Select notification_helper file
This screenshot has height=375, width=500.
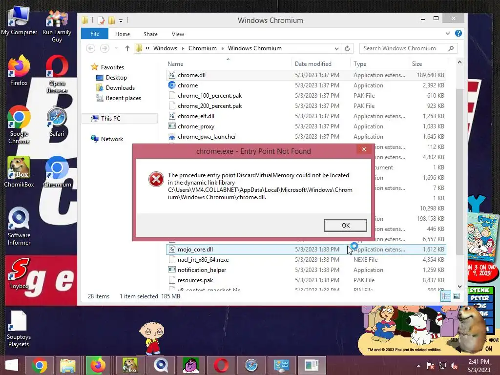point(306,270)
